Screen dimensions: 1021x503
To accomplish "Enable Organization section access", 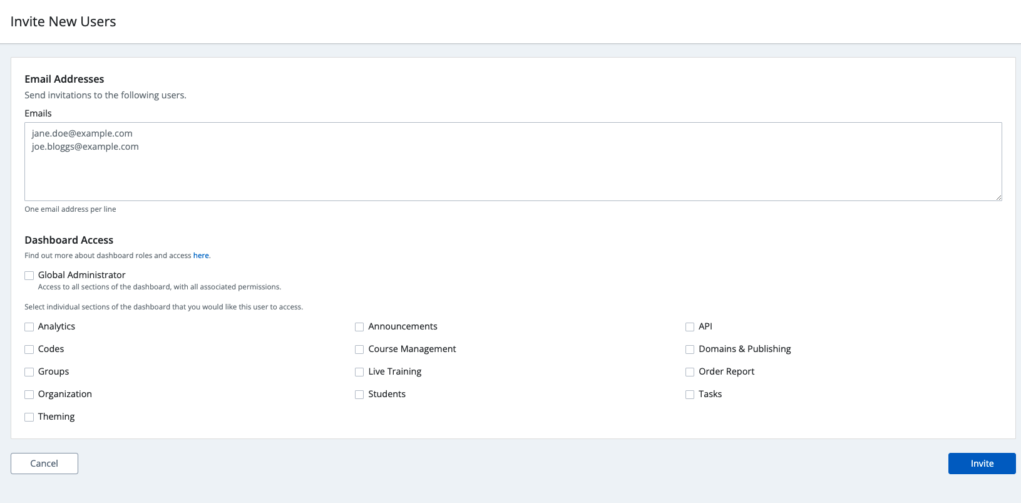I will coord(29,395).
